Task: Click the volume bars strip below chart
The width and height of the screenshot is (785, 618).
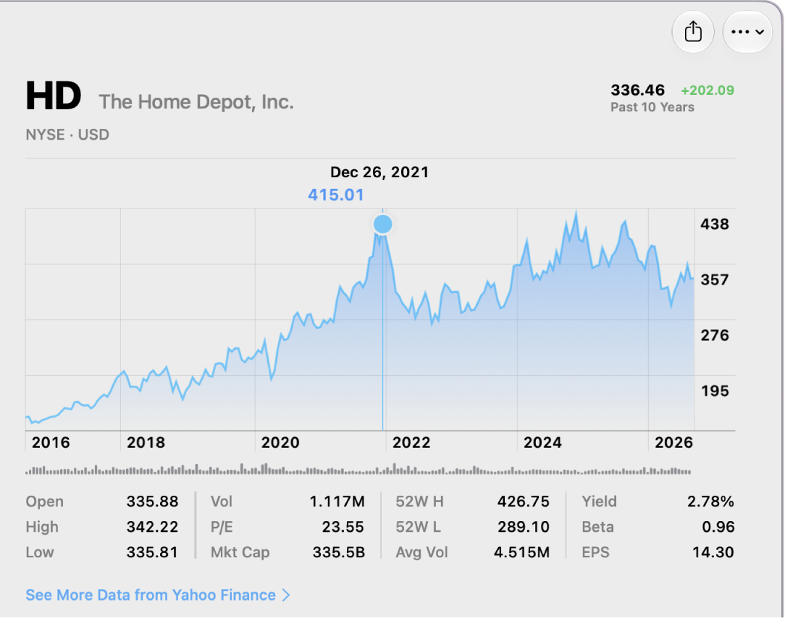Action: click(358, 470)
